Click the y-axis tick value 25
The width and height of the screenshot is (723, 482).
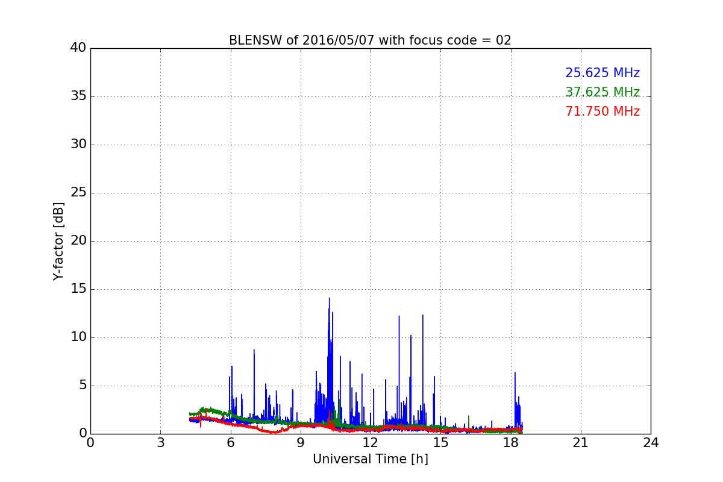click(x=78, y=193)
